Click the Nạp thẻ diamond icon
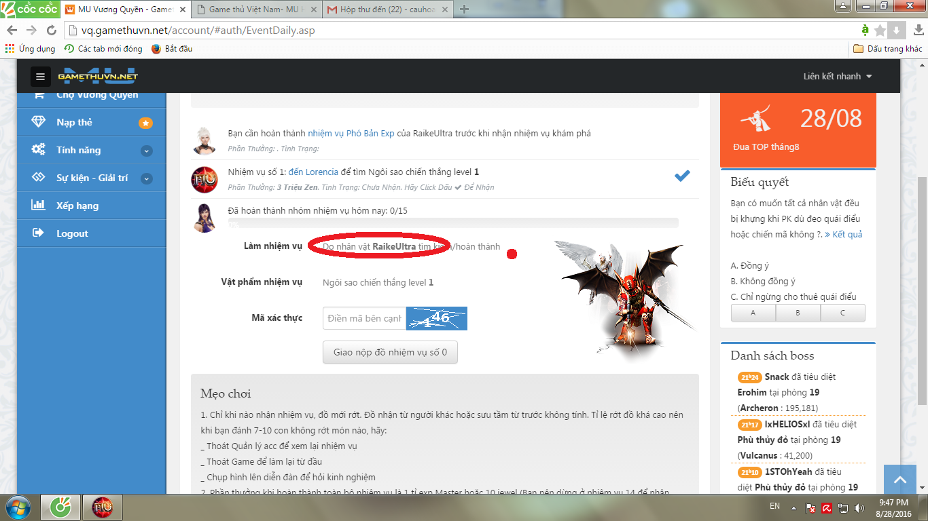 click(38, 122)
